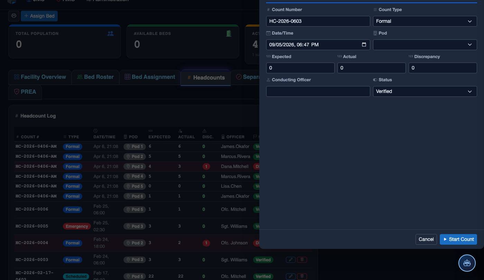This screenshot has height=280, width=484.
Task: Open the calendar picker in Date/Time field
Action: coord(364,45)
